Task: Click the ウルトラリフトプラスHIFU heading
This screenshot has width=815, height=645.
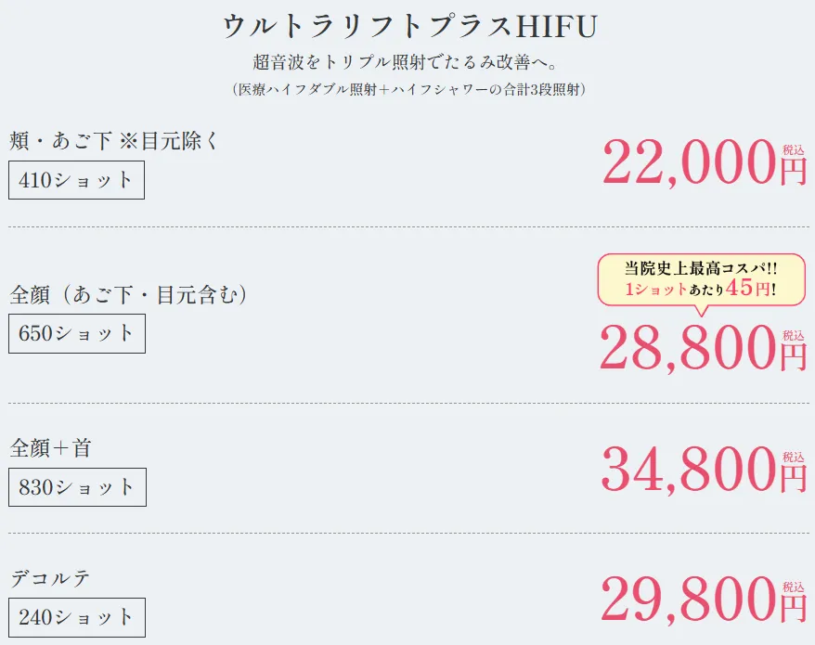Action: coord(407,26)
